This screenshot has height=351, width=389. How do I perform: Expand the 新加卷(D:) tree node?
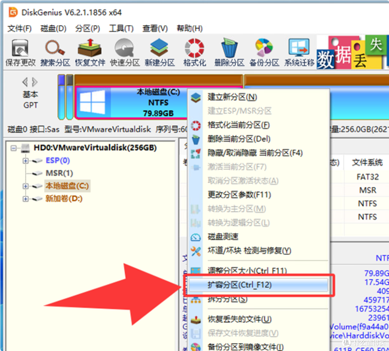point(26,199)
